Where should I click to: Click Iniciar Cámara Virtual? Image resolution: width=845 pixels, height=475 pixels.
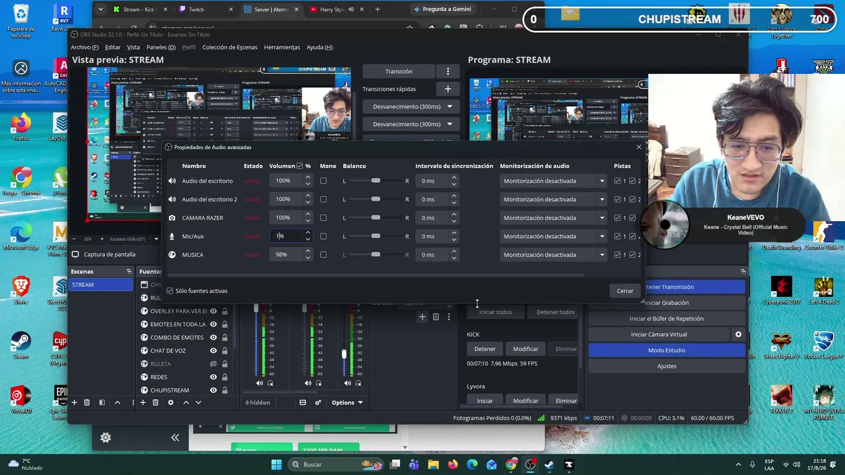coord(659,334)
